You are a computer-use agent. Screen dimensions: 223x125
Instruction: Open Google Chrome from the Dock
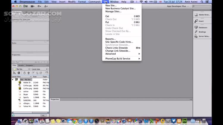pos(75,121)
